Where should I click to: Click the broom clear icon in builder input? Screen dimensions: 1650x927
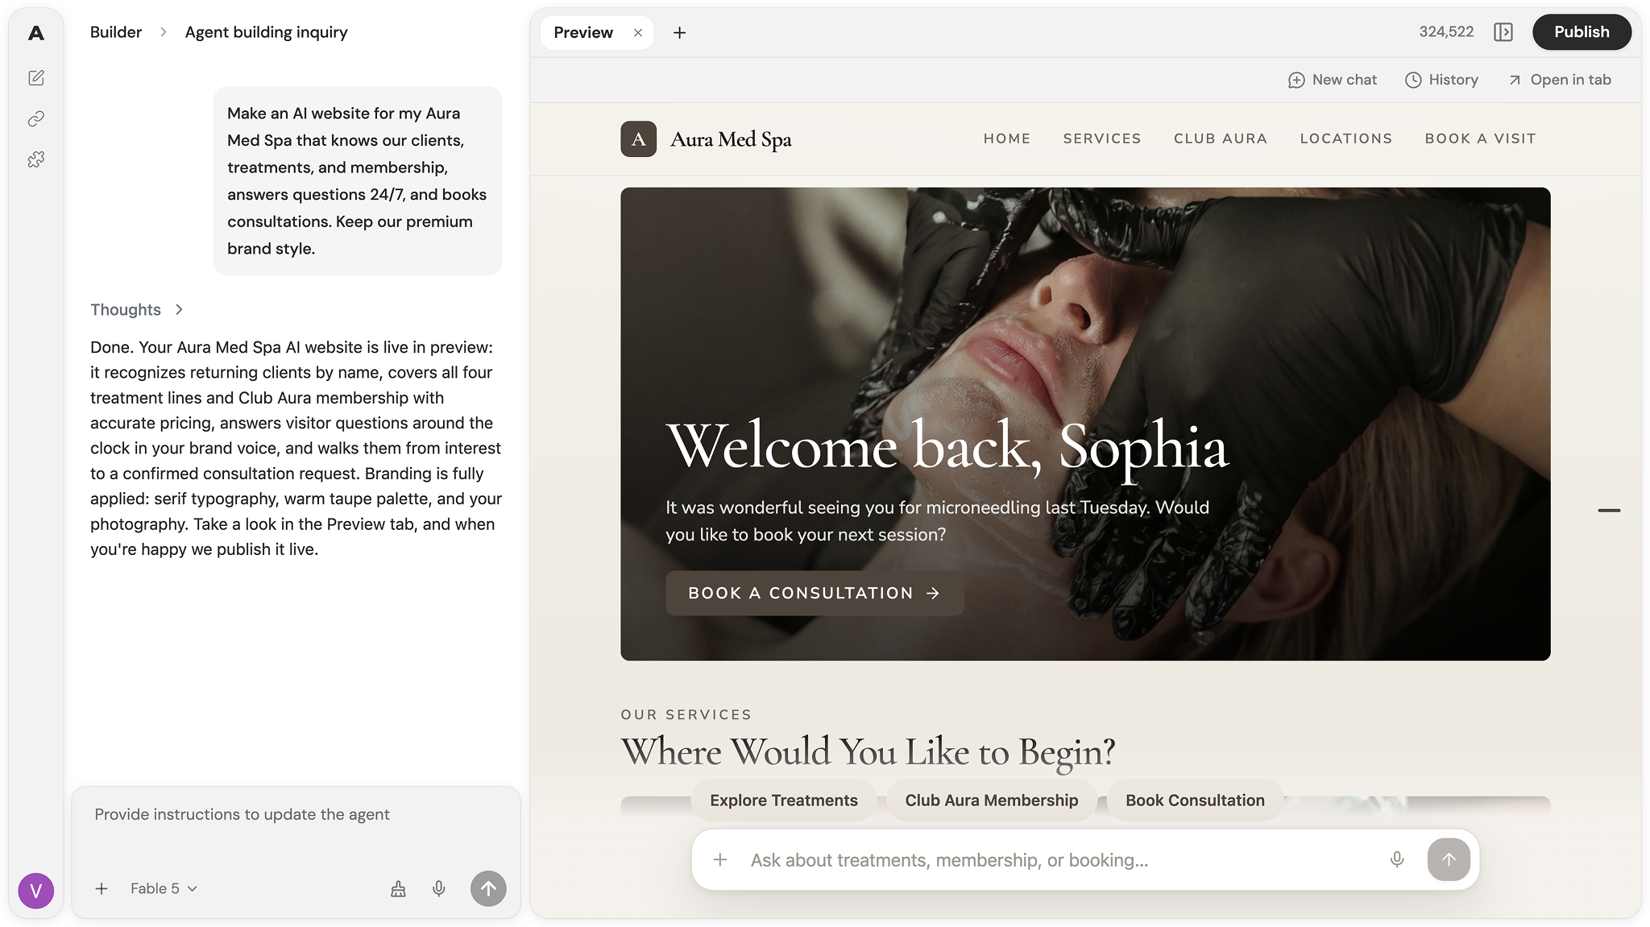pyautogui.click(x=398, y=888)
